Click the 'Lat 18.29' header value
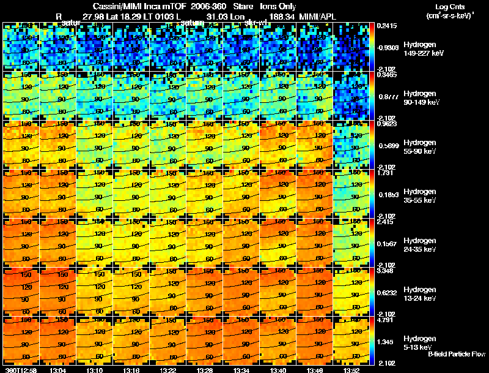Viewport: 489px width, 373px height. pos(123,17)
